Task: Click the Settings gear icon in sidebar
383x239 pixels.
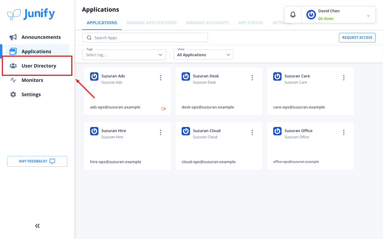Action: tap(13, 94)
